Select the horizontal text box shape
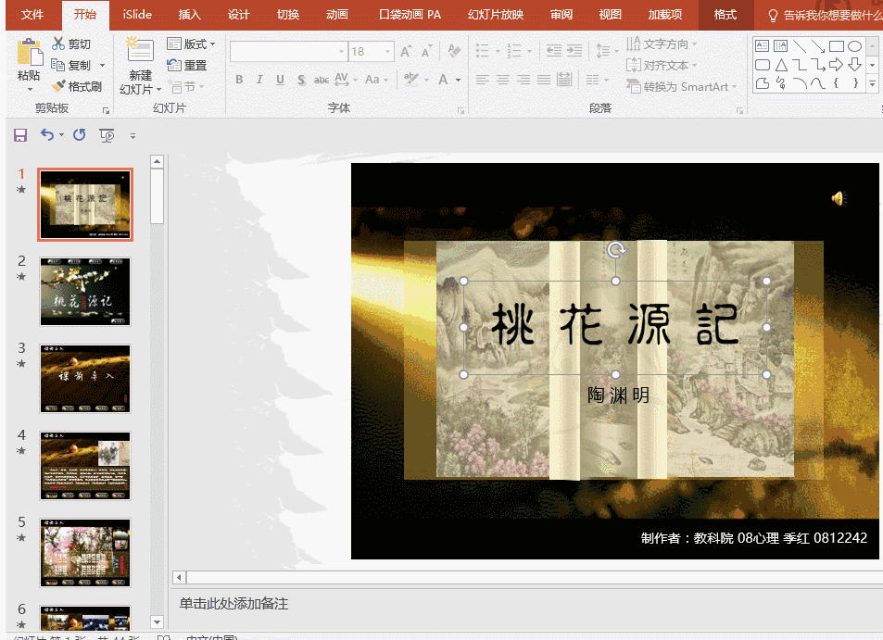The width and height of the screenshot is (883, 640). [762, 46]
